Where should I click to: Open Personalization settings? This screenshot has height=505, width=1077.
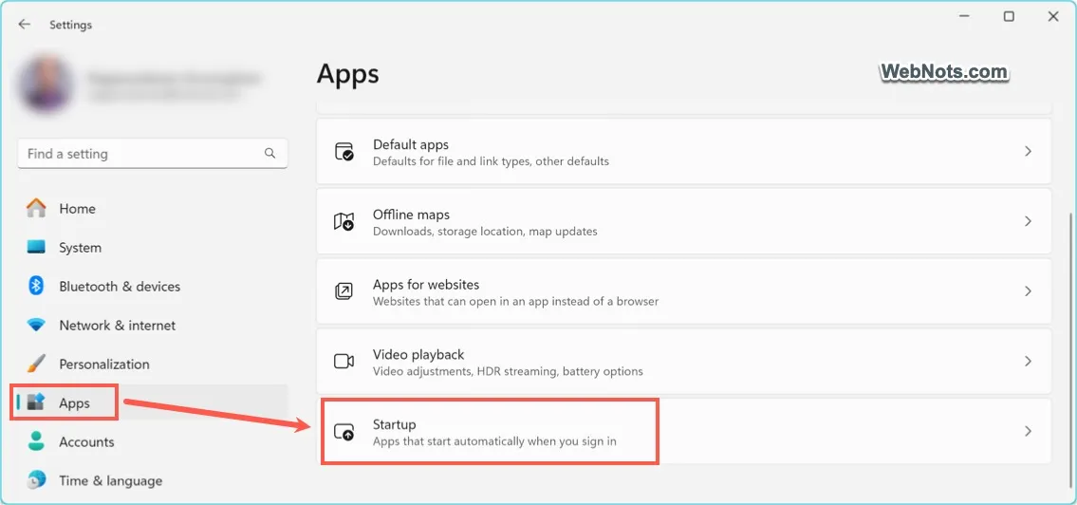coord(153,365)
